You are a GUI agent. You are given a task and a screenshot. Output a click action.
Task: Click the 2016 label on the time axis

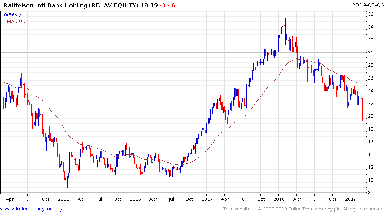tap(135, 199)
